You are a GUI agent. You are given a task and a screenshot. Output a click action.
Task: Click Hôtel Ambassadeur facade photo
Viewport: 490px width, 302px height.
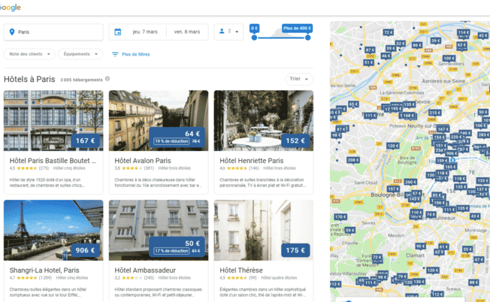pyautogui.click(x=159, y=230)
